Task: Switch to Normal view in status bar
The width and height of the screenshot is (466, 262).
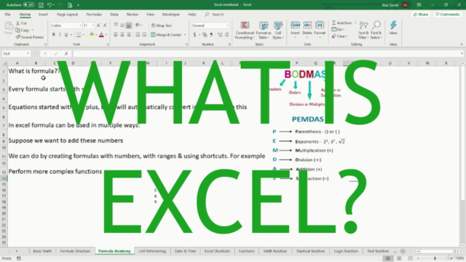Action: coord(388,258)
